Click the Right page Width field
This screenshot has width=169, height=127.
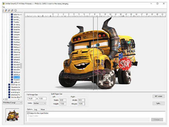click(81, 100)
